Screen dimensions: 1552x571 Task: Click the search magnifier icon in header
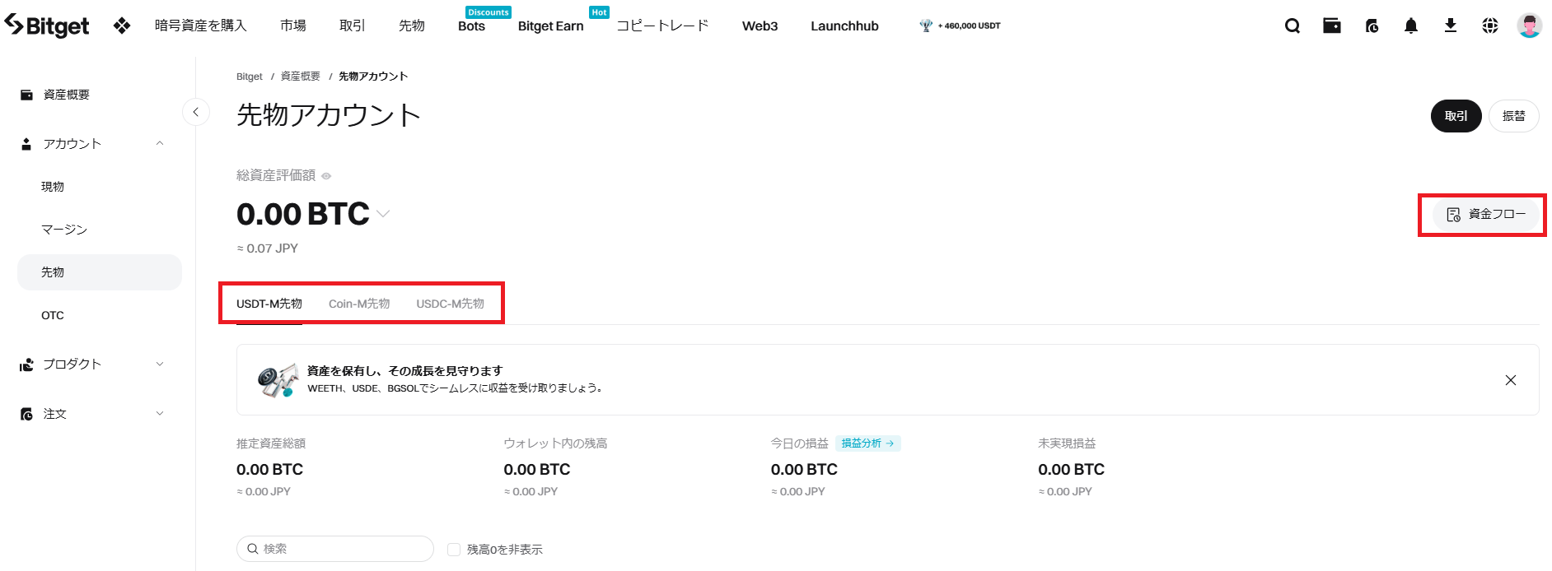(1293, 26)
